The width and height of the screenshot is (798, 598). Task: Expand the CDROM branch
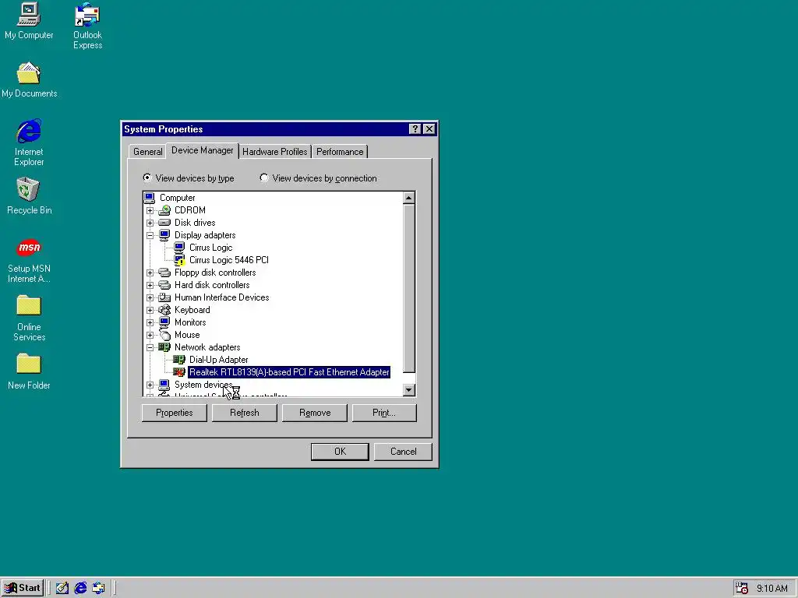coord(150,210)
